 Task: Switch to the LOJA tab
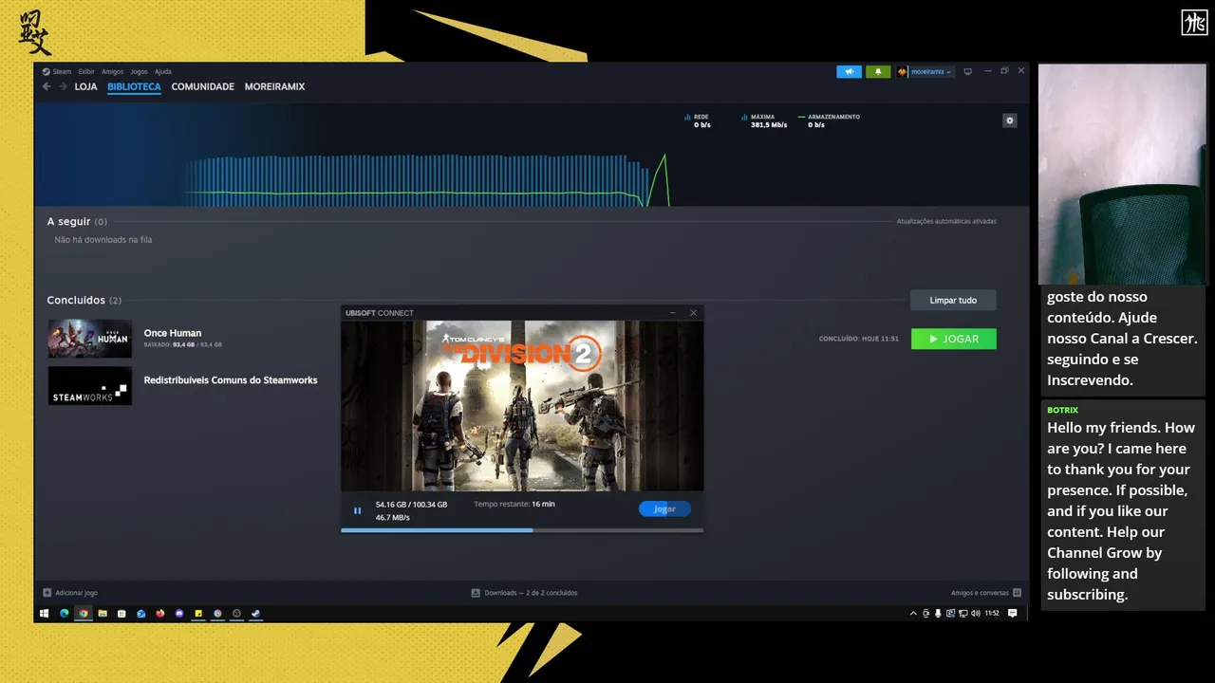pos(85,86)
